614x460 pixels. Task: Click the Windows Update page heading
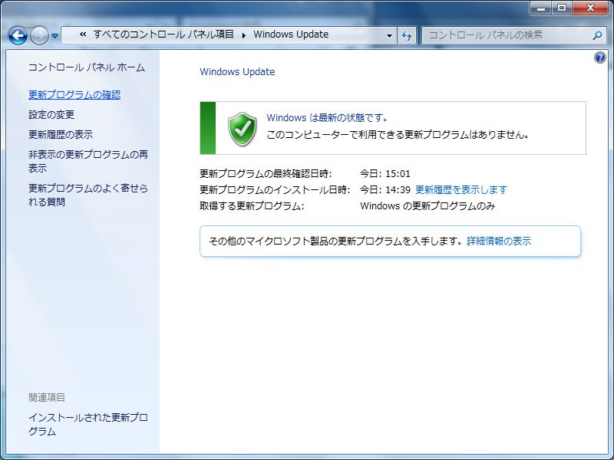237,72
